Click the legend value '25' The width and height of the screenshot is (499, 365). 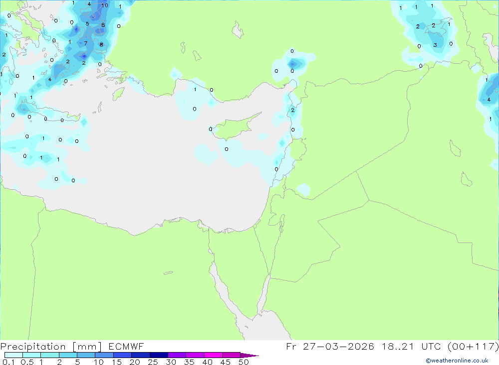(153, 362)
